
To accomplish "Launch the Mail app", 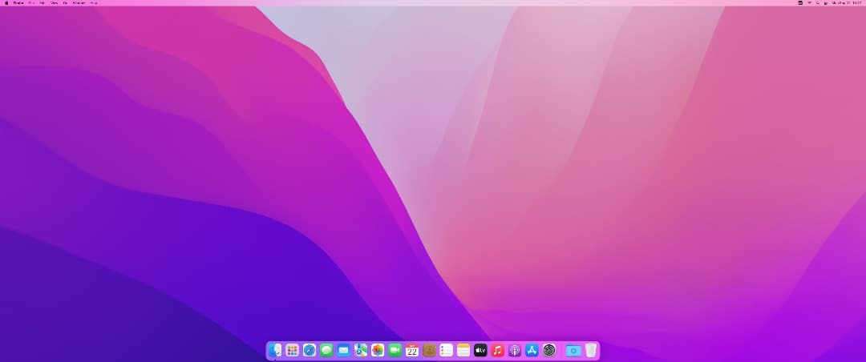I will [x=343, y=350].
